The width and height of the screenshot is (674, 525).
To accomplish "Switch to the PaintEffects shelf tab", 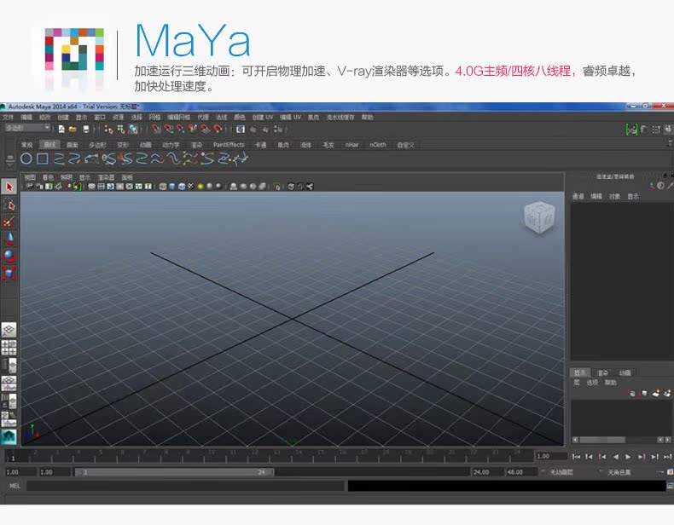I will point(229,145).
